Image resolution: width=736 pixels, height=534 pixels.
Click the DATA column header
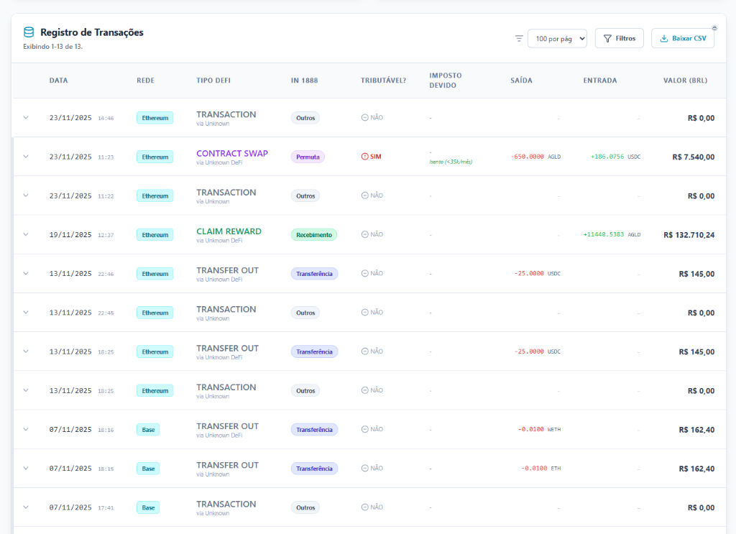pyautogui.click(x=58, y=80)
